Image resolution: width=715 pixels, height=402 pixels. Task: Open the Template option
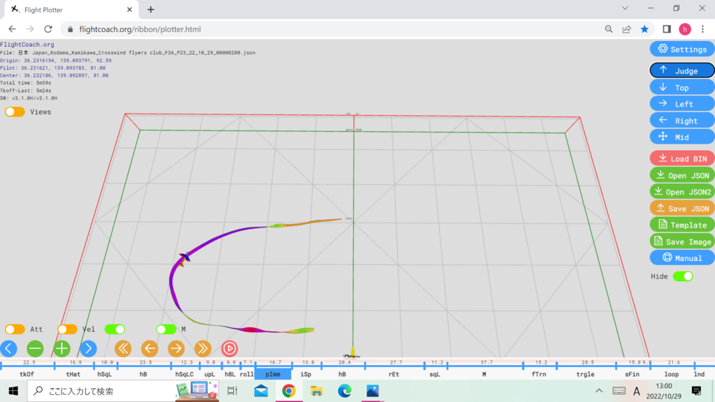click(x=682, y=225)
